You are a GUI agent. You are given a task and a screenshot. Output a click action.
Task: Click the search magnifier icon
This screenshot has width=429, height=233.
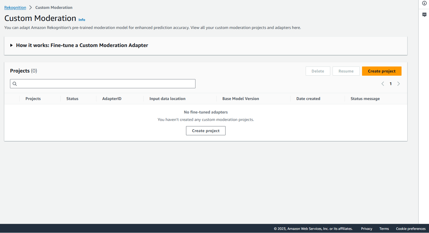[x=15, y=83]
